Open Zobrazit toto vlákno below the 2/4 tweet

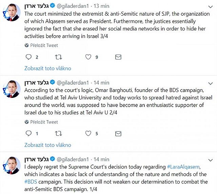click(48, 145)
